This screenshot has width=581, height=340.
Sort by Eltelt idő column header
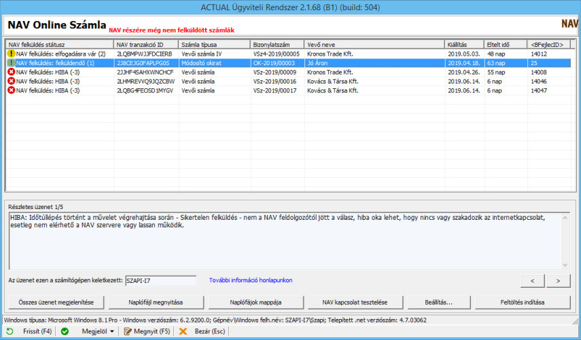506,44
